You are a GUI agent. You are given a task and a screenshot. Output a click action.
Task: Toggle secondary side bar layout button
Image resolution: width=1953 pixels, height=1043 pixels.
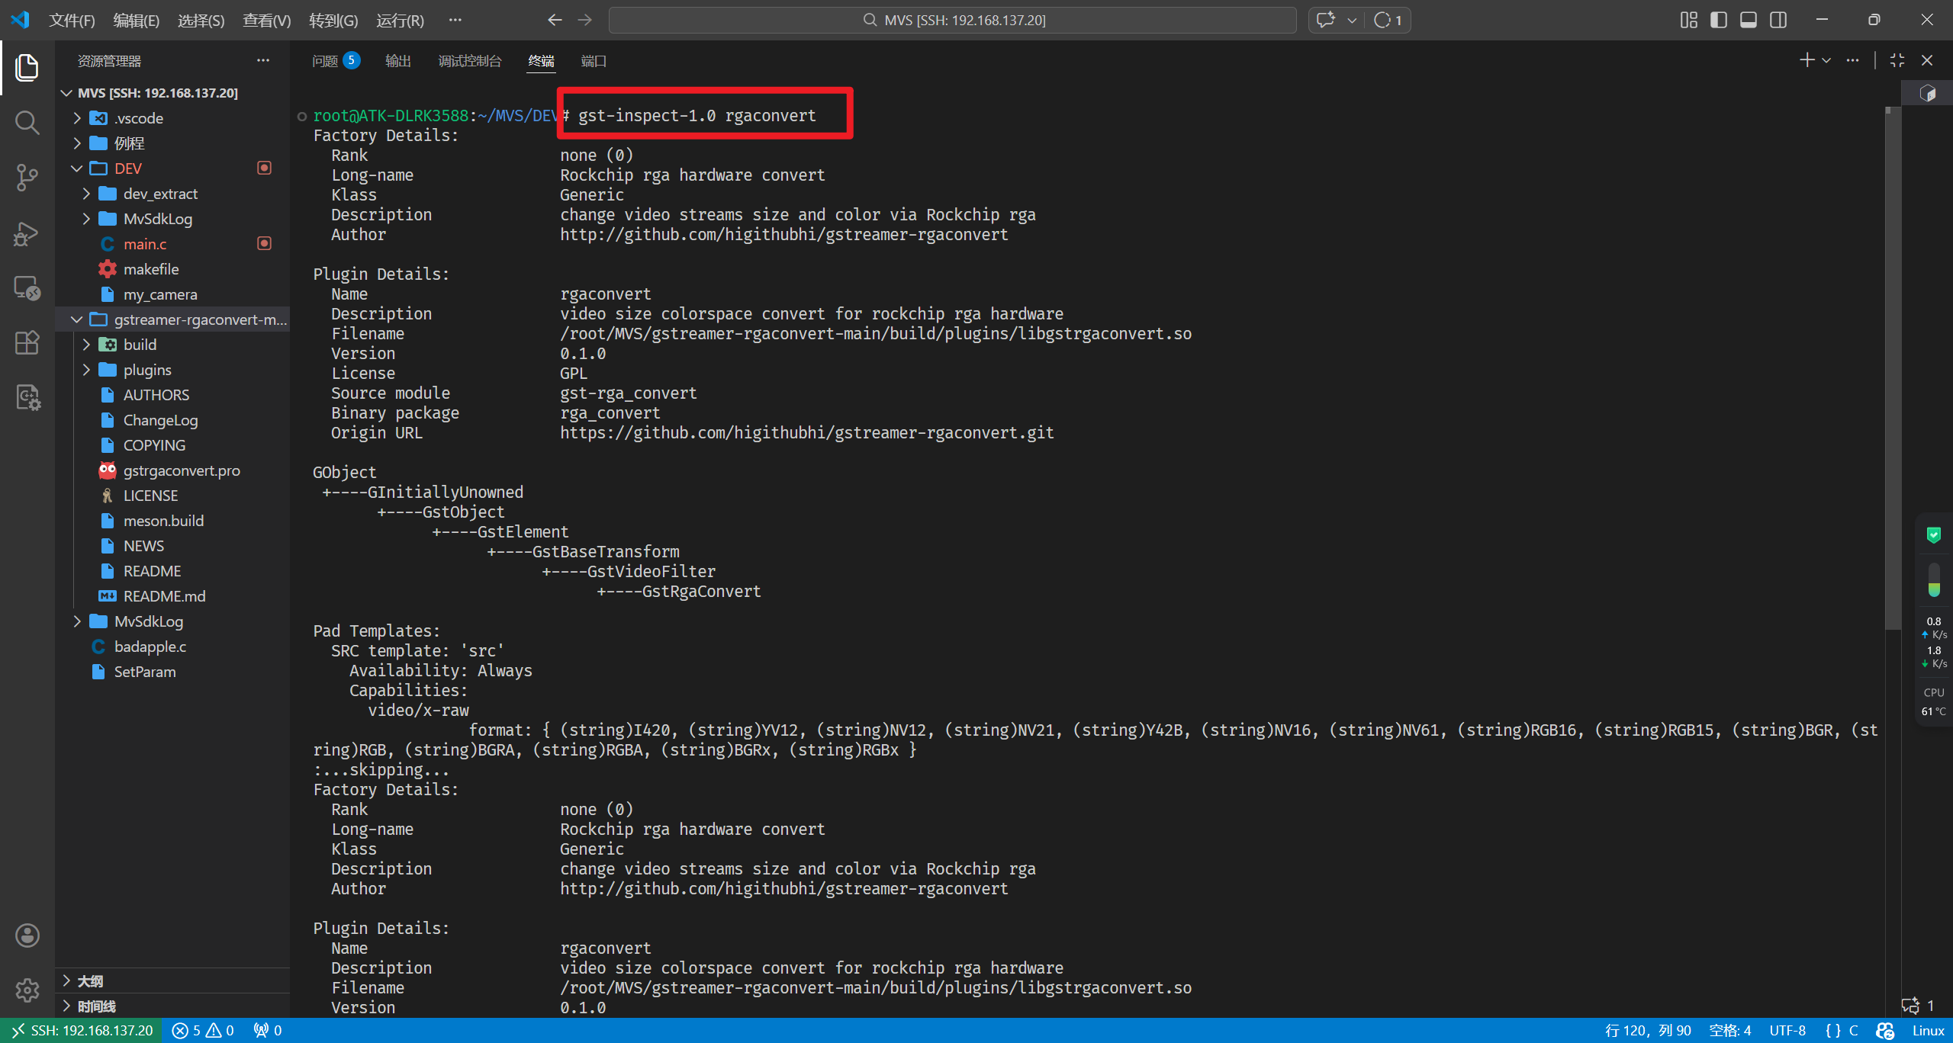pyautogui.click(x=1778, y=20)
